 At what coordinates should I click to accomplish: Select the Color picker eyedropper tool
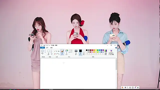(57, 54)
